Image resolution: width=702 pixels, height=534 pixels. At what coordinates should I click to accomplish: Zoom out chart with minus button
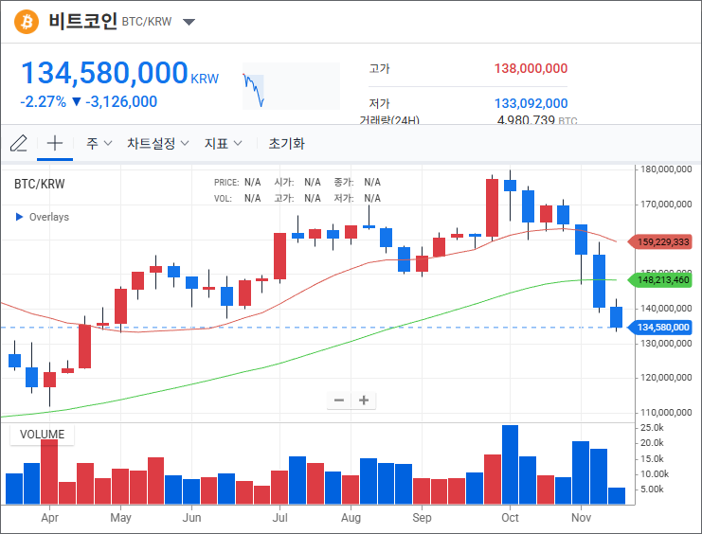(x=339, y=400)
